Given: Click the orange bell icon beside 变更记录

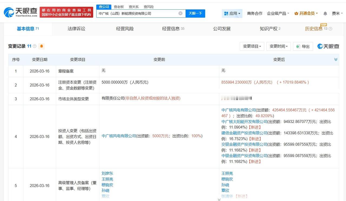Looking at the screenshot, I should [42, 46].
